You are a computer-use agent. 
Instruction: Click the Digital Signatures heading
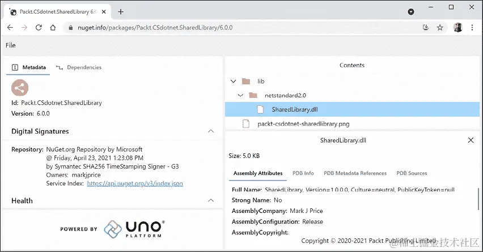[40, 131]
